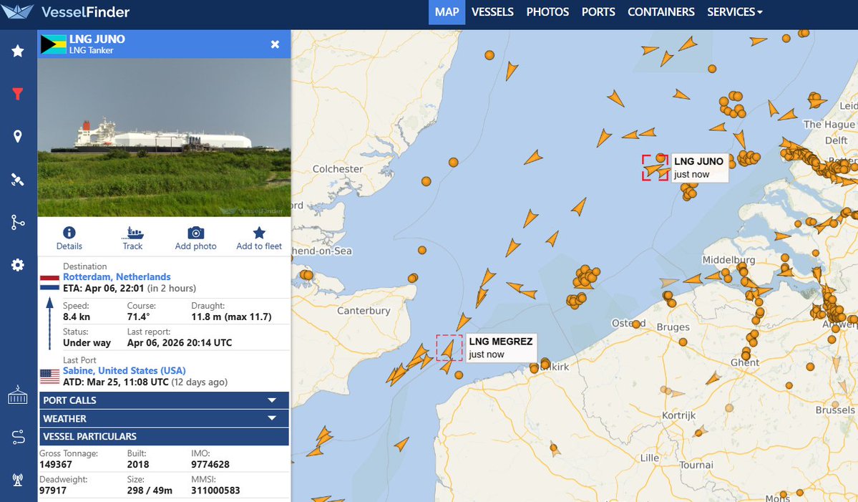Click the LNG MEGREZ map label
Screen dimensions: 858x502
pyautogui.click(x=501, y=347)
